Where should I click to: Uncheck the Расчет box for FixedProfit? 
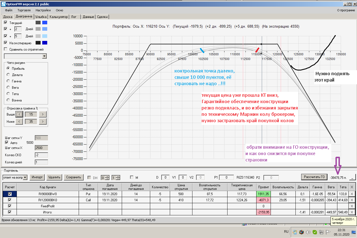point(10,206)
